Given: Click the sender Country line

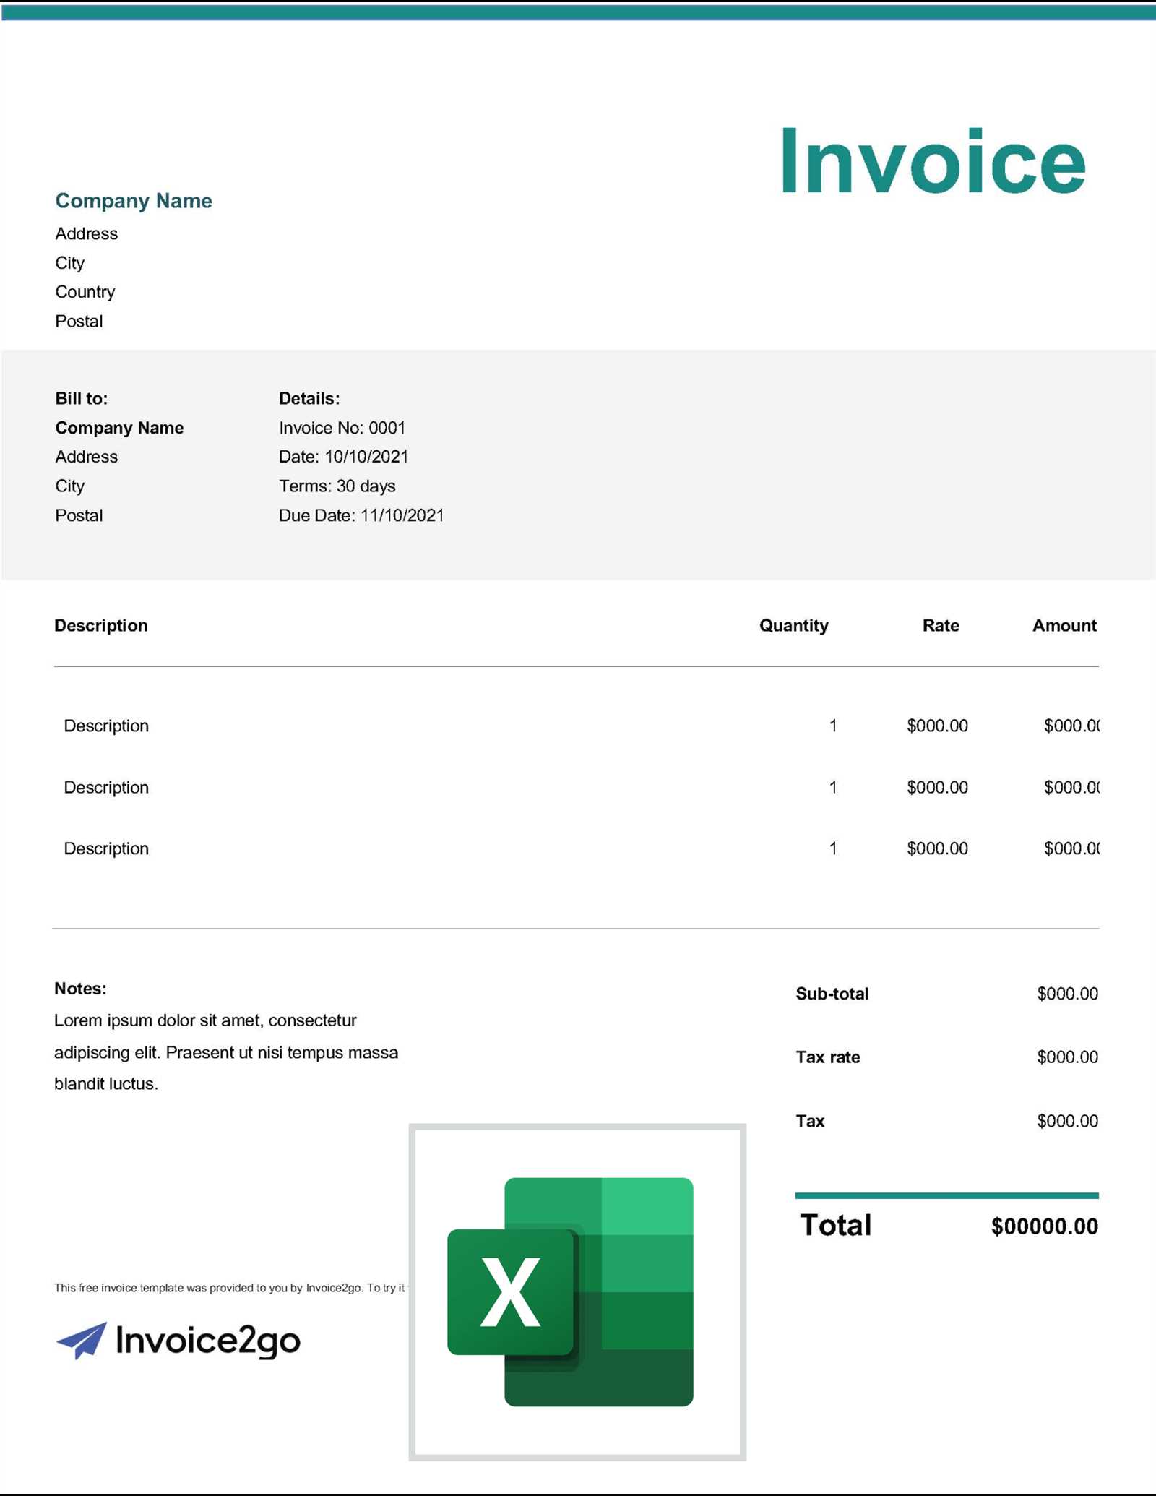Looking at the screenshot, I should 85,292.
